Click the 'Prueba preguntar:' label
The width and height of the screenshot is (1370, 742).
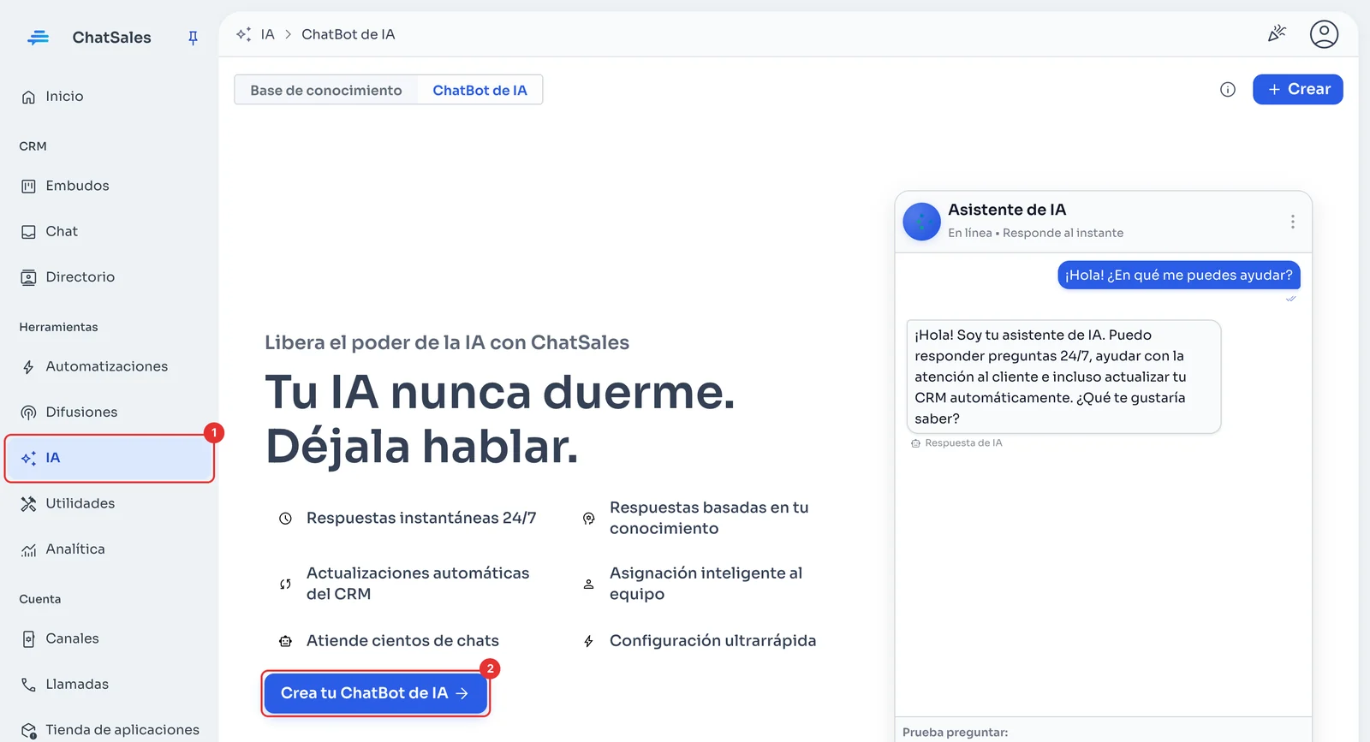tap(955, 733)
